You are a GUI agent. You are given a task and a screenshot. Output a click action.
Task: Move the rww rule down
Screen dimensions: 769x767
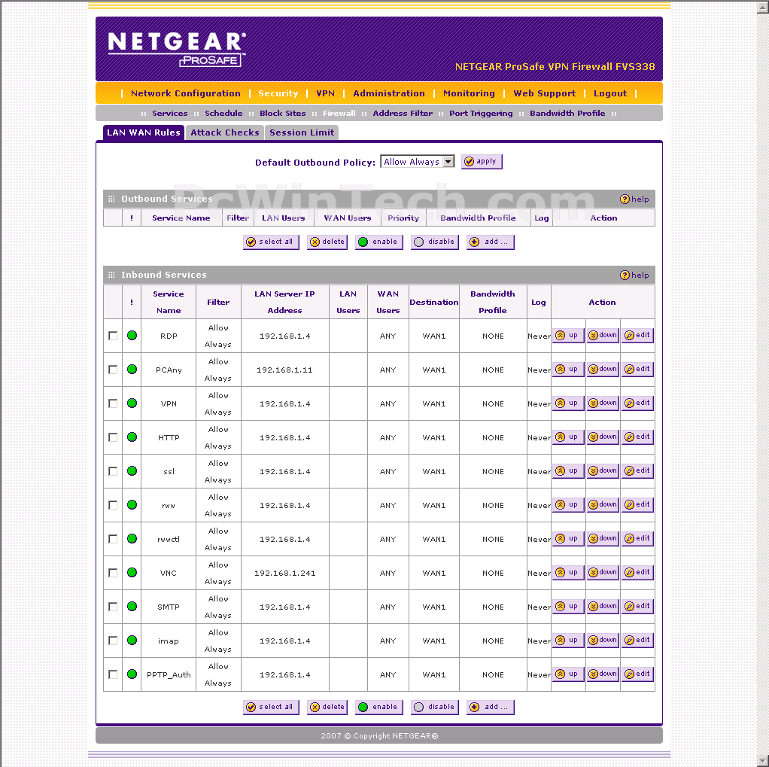point(603,505)
